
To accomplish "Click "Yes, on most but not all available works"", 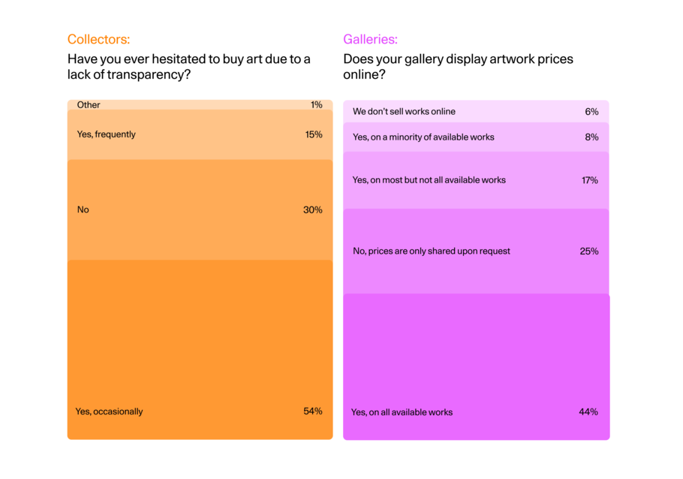I will pyautogui.click(x=429, y=180).
